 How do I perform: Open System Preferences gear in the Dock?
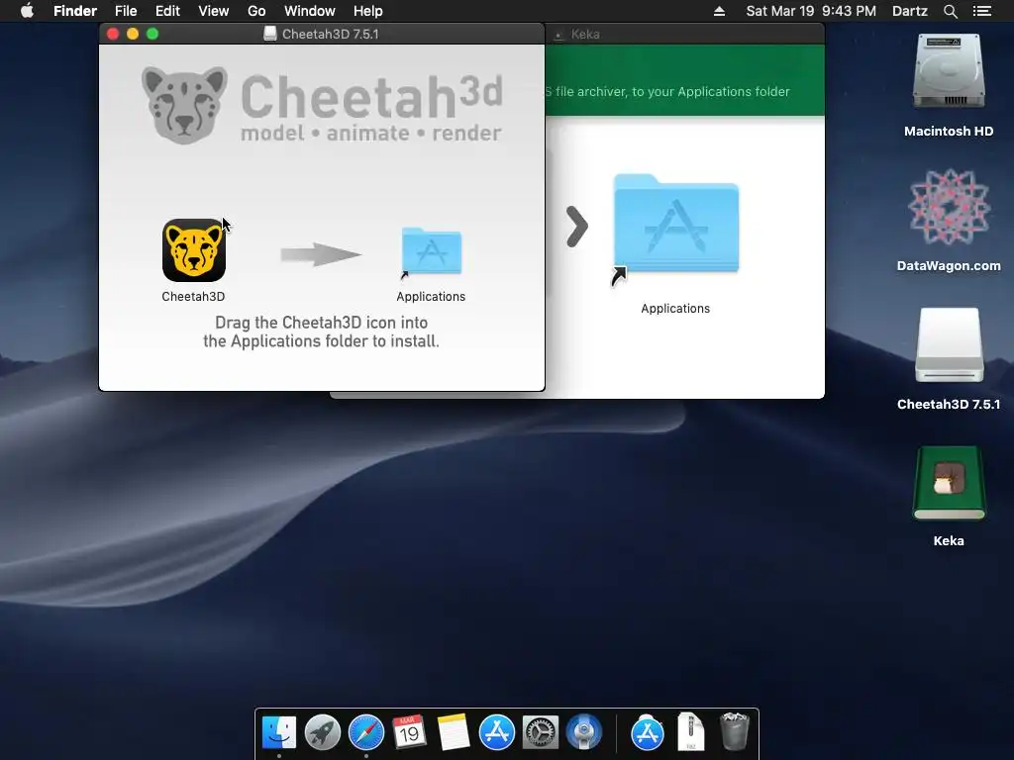coord(540,733)
